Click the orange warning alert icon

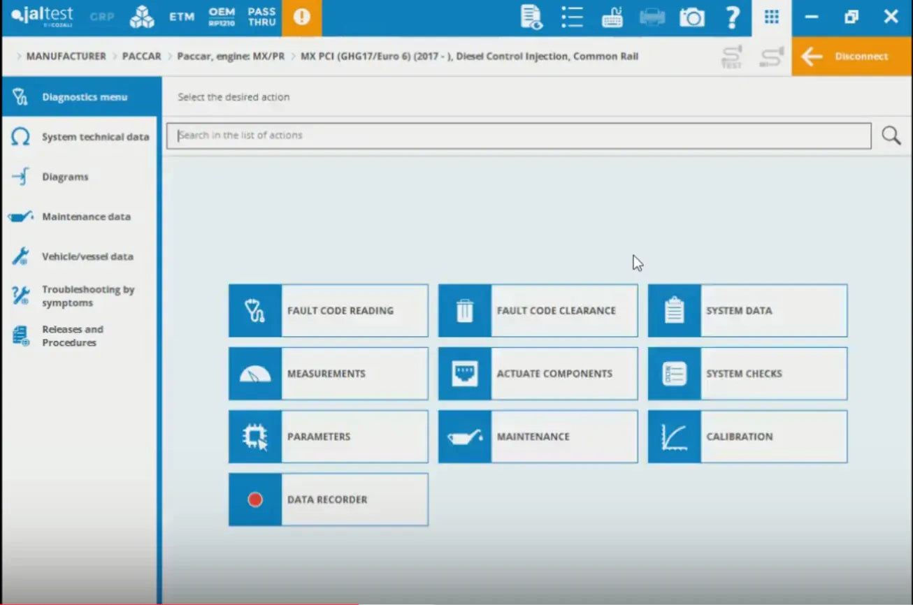pyautogui.click(x=302, y=17)
